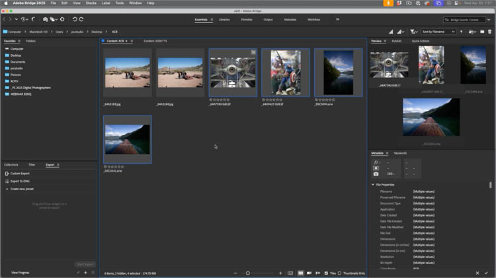The image size is (496, 278).
Task: Click the Get Photos from Camera icon
Action: click(x=45, y=20)
